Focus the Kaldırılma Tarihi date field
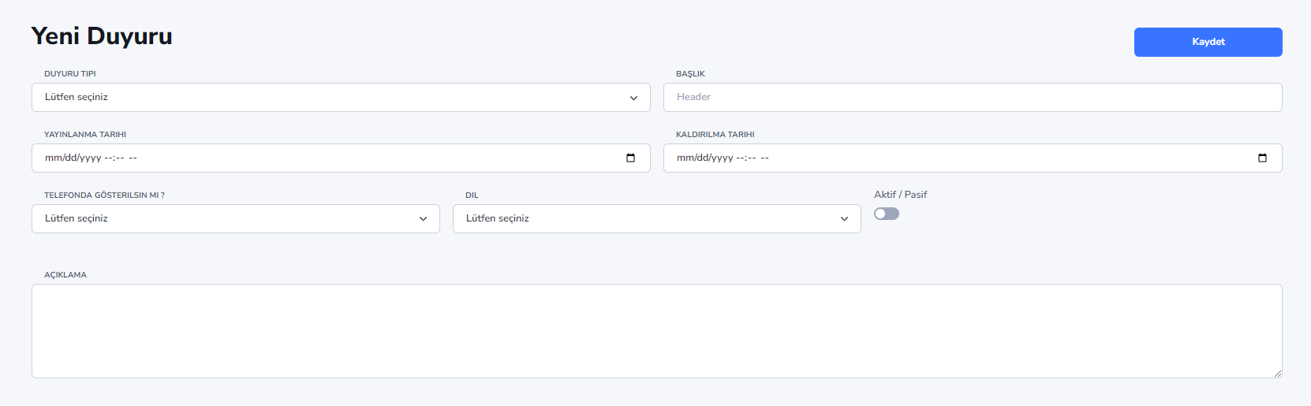1311x406 pixels. click(x=973, y=158)
